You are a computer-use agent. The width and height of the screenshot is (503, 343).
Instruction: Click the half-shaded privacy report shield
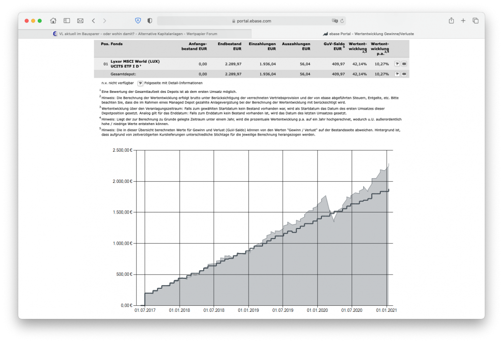click(149, 21)
